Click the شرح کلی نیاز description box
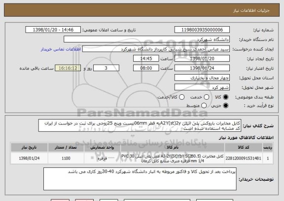Screen dimensions: 284x201 point(140,125)
